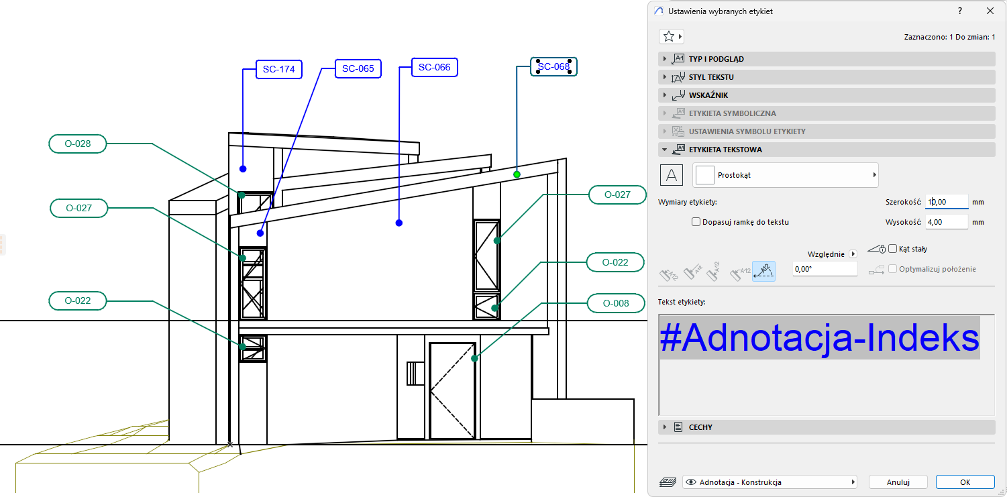This screenshot has height=497, width=1007.
Task: Click the ETYKIETA SYMBOLICZNA section icon
Action: pos(678,113)
